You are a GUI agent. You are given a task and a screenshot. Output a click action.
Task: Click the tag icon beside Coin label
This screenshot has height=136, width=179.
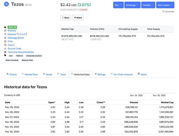point(5,56)
